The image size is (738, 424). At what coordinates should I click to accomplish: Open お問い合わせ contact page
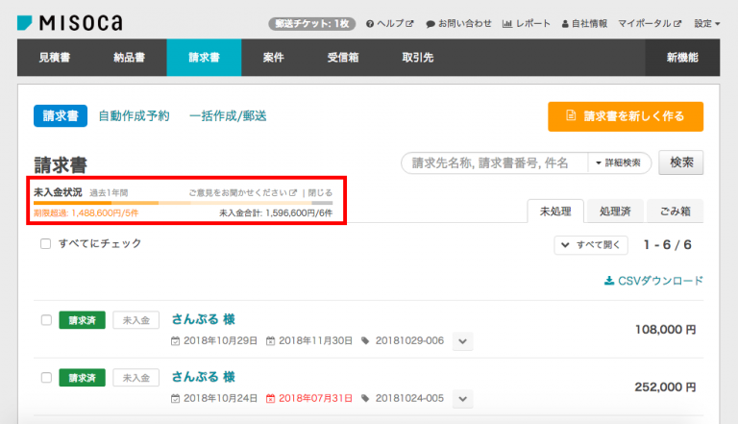[458, 22]
